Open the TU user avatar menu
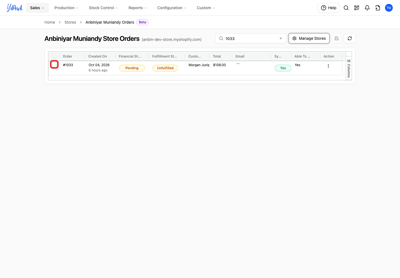This screenshot has height=278, width=400. [389, 8]
